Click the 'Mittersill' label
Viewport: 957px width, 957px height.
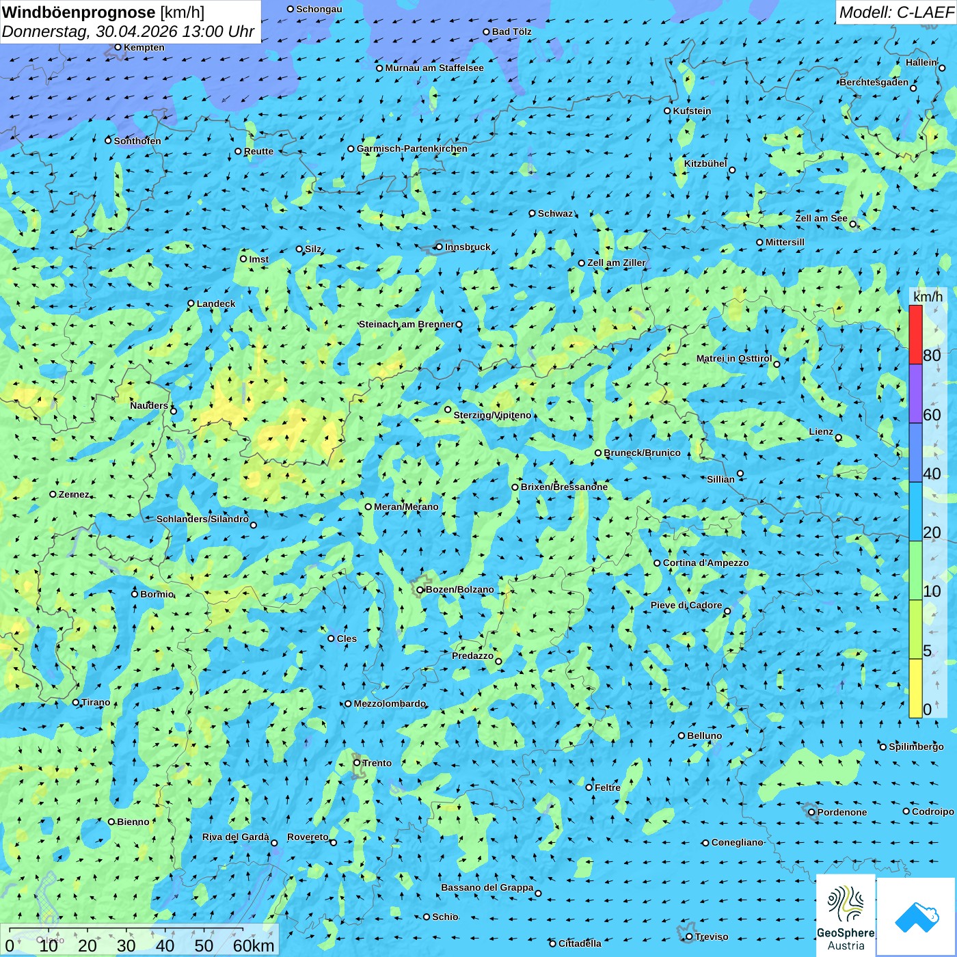point(785,242)
